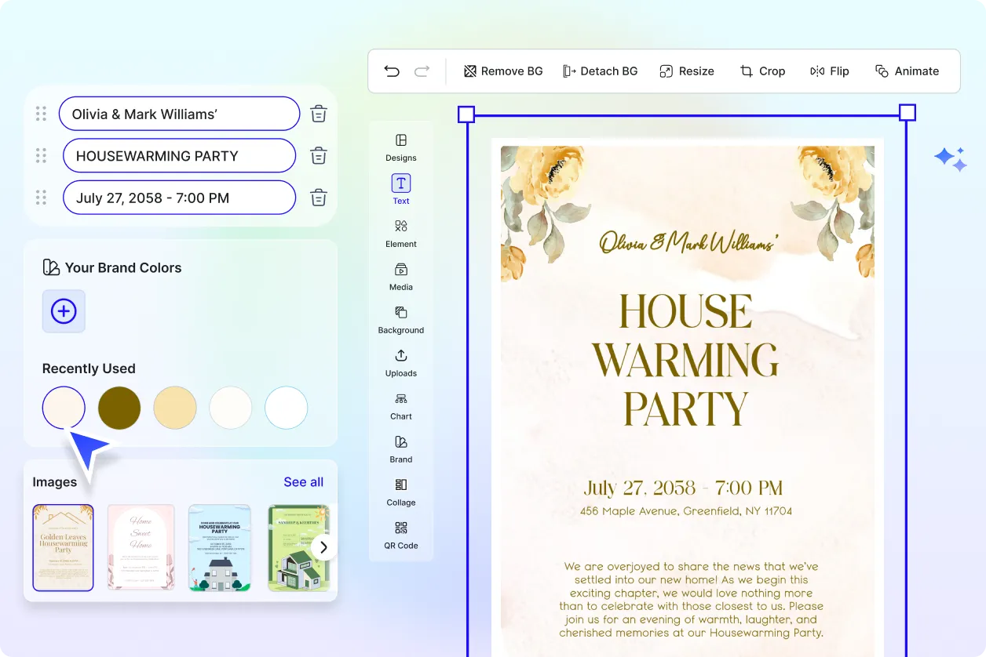Undo the last action
The width and height of the screenshot is (986, 657).
click(392, 71)
